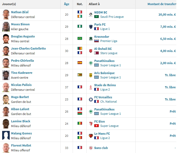The height and width of the screenshot is (153, 179).
Task: Click the FC Versailles club crest
Action: [91, 99]
